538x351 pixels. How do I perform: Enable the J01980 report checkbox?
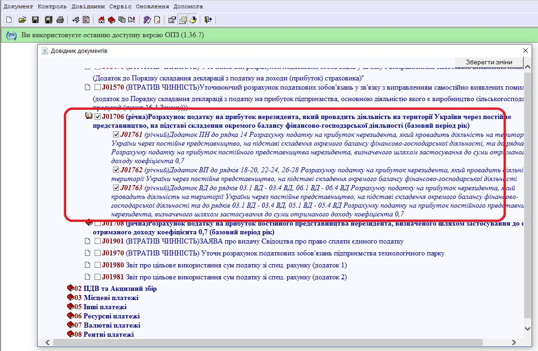point(97,265)
